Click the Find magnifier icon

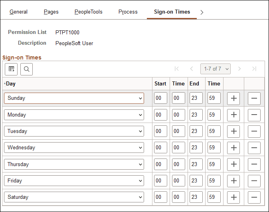pyautogui.click(x=26, y=69)
